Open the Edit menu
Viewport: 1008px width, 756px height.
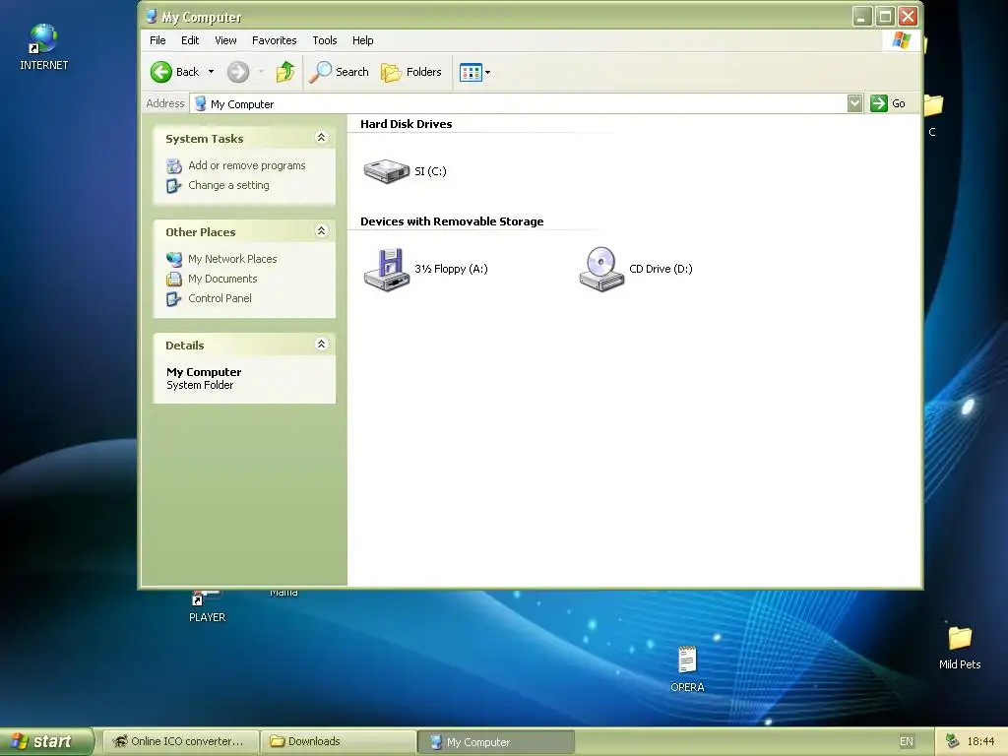click(190, 40)
